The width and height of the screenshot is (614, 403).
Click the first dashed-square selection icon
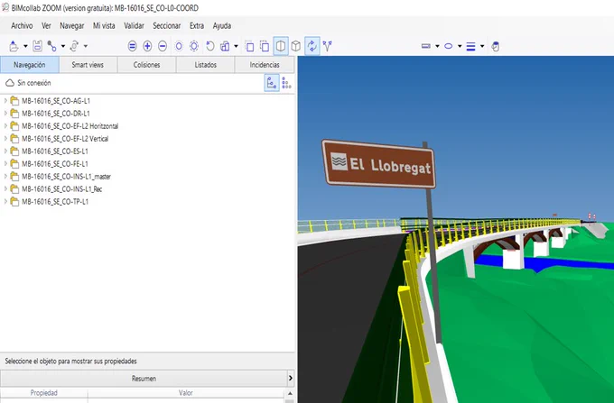tap(249, 46)
